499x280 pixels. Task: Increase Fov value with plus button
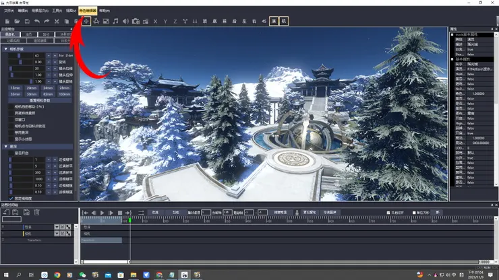coord(55,56)
